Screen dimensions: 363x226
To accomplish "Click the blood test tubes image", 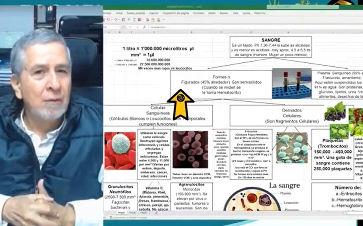I will pyautogui.click(x=292, y=83).
